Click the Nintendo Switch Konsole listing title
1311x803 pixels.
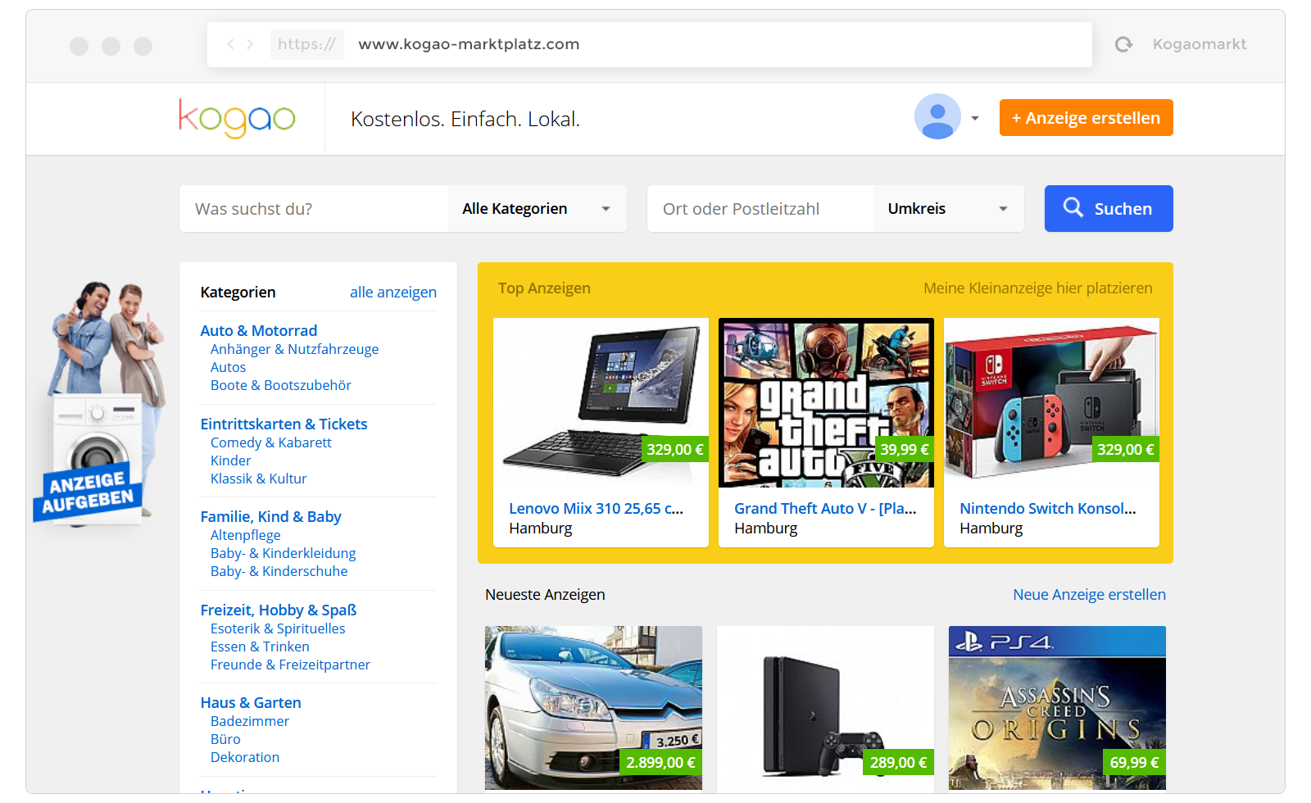click(1048, 509)
